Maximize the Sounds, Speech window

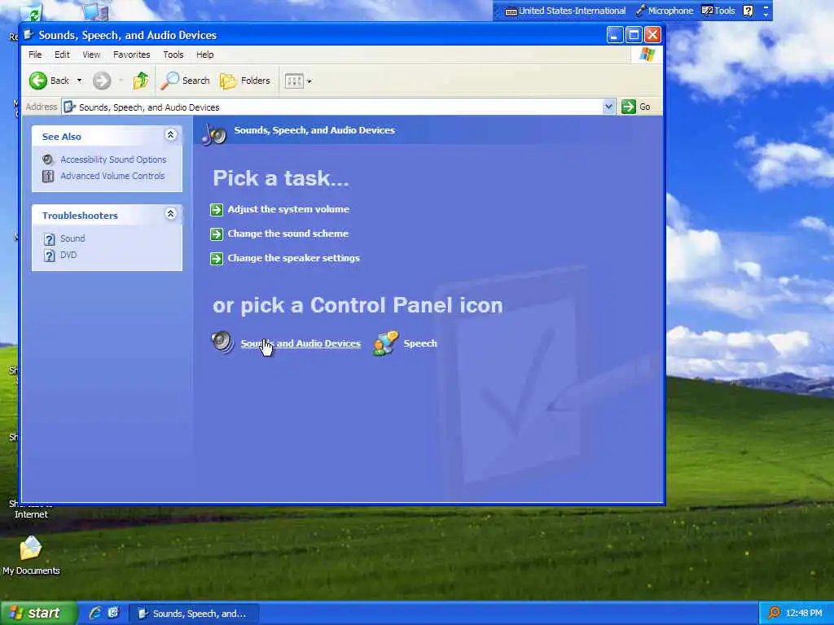coord(634,35)
